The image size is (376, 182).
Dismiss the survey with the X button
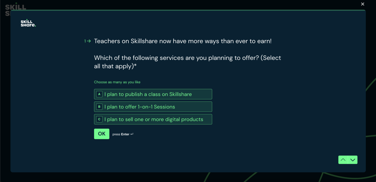[363, 4]
